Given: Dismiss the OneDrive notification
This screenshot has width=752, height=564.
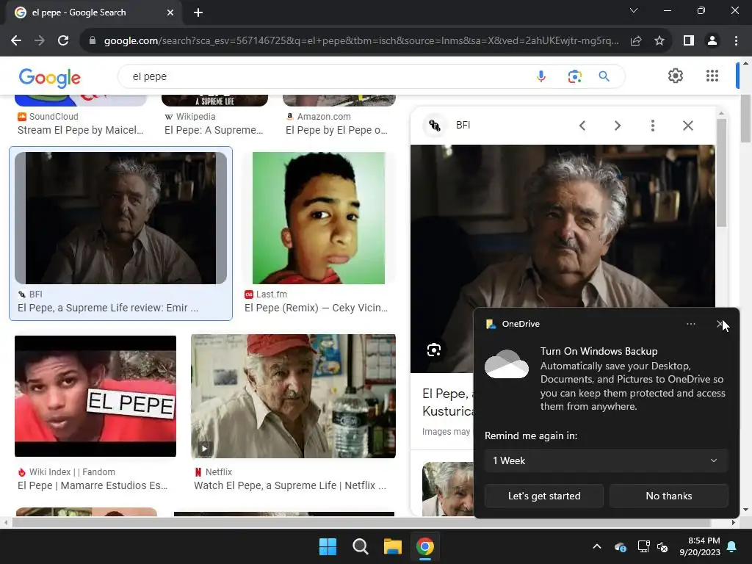Looking at the screenshot, I should (x=720, y=324).
